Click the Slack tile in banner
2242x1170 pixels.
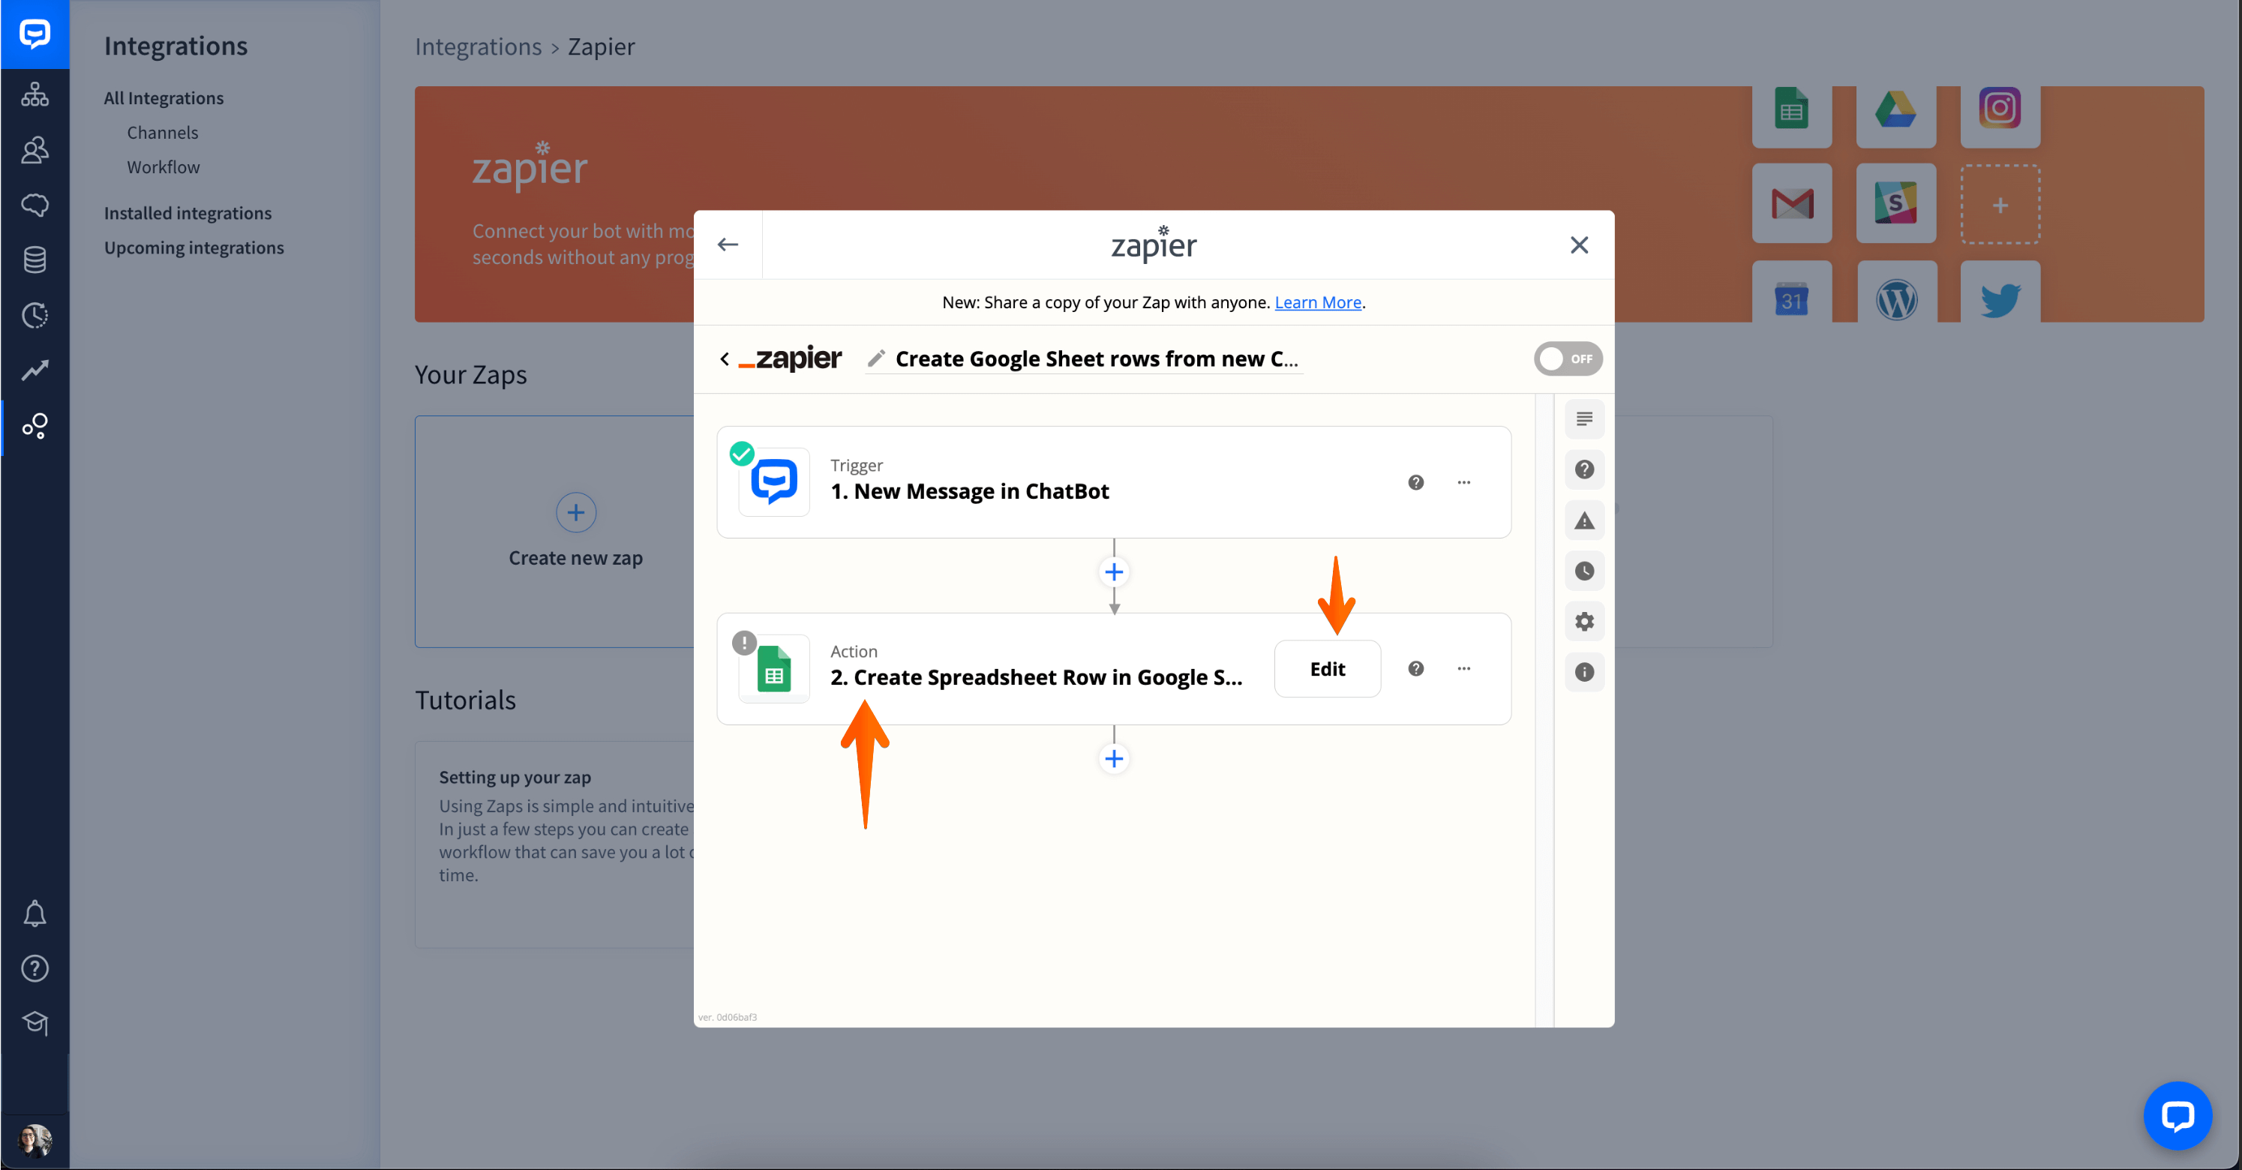[1895, 204]
